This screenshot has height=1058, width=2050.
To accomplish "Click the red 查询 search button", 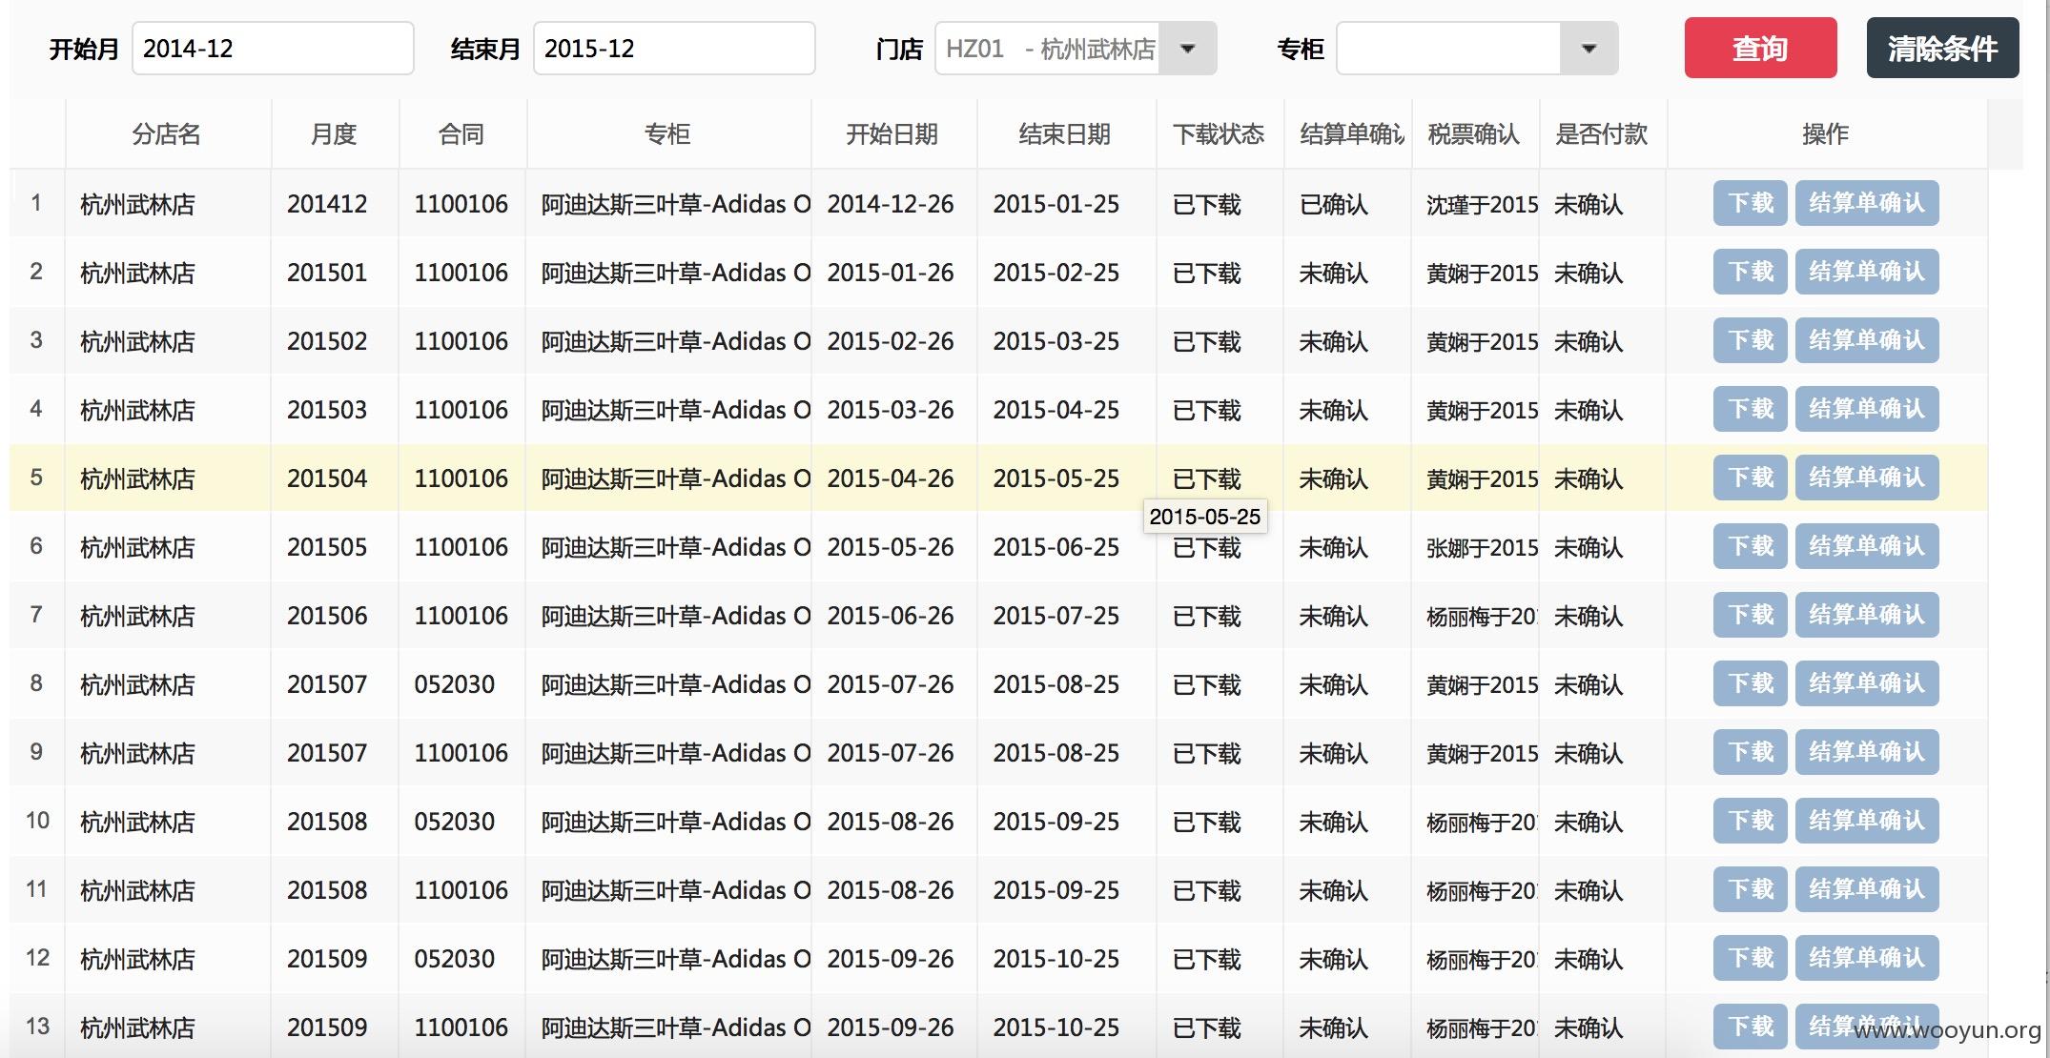I will pyautogui.click(x=1760, y=48).
